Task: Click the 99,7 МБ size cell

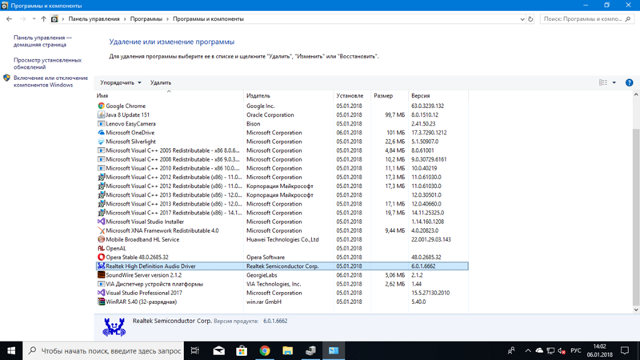Action: 394,114
